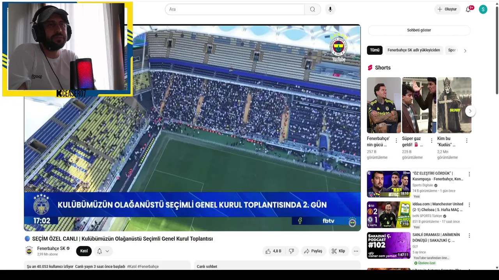Click video title SEÇİM ÖZEL CANLI
The height and width of the screenshot is (280, 499).
click(x=122, y=239)
